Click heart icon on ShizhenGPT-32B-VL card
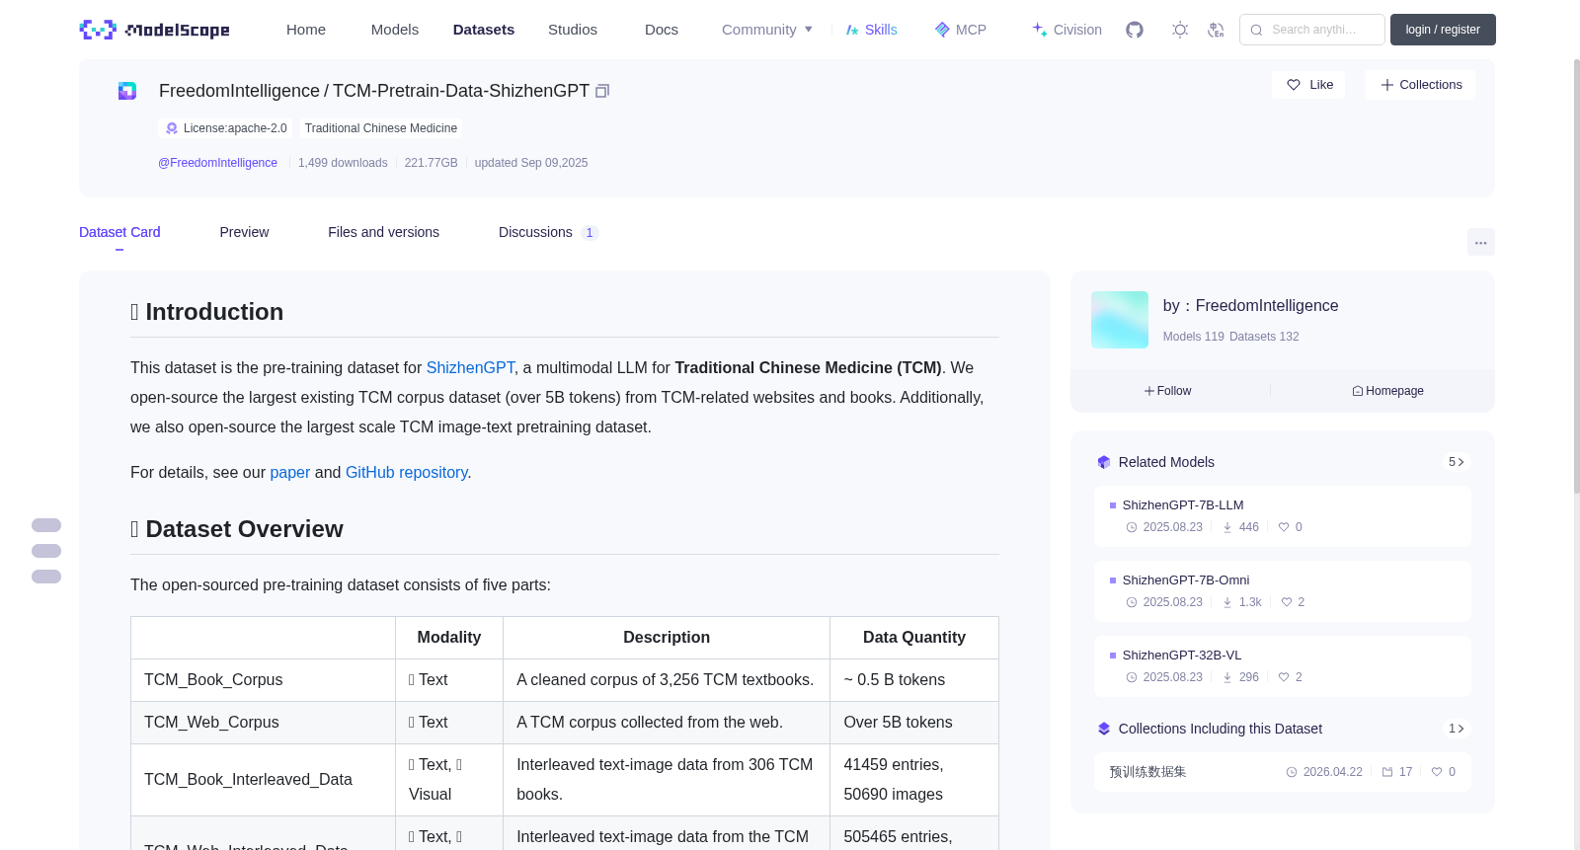This screenshot has height=850, width=1580. point(1284,677)
